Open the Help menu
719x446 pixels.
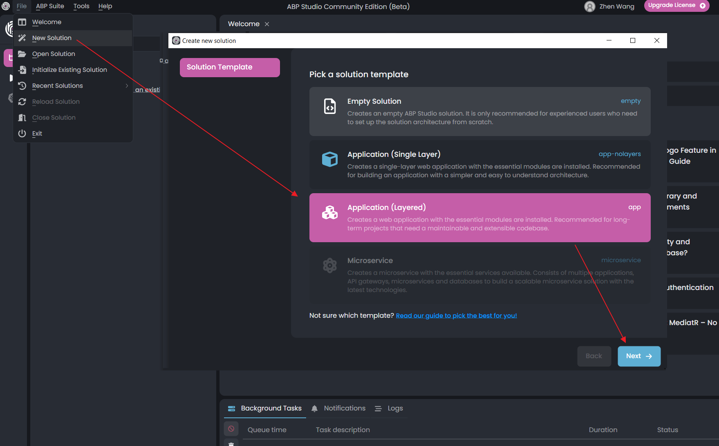(x=105, y=6)
